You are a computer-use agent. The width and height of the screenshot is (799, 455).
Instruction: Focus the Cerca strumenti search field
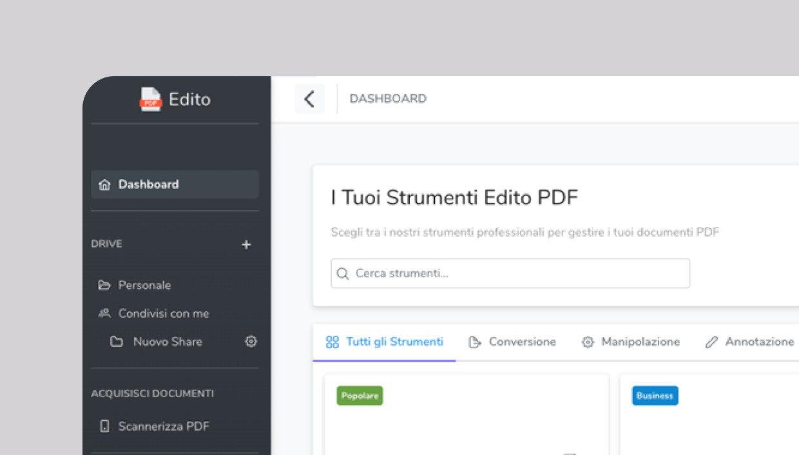pyautogui.click(x=510, y=273)
